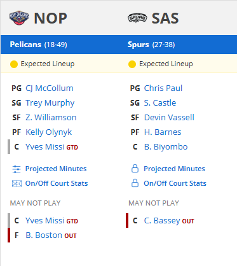Open Spurs On/Off Court Stats
This screenshot has height=266, width=237.
pyautogui.click(x=175, y=183)
